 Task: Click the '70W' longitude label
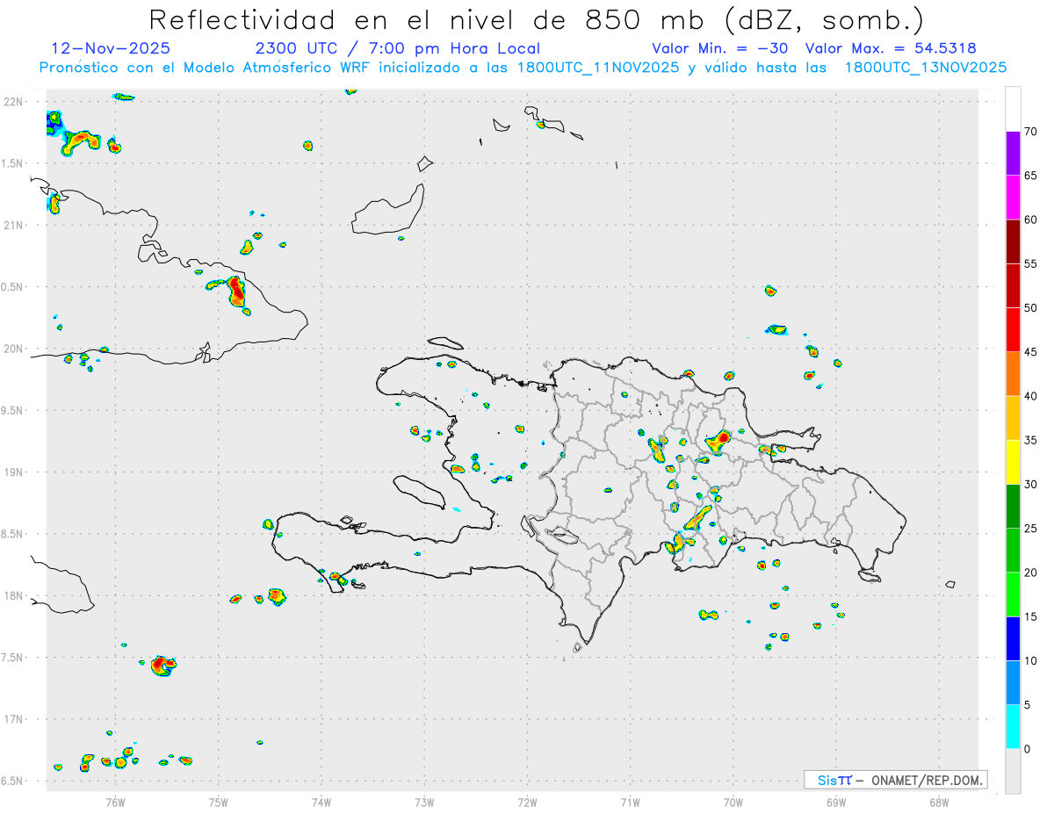point(733,802)
